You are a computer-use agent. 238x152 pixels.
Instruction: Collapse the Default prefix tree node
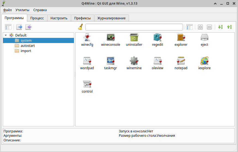point(6,35)
